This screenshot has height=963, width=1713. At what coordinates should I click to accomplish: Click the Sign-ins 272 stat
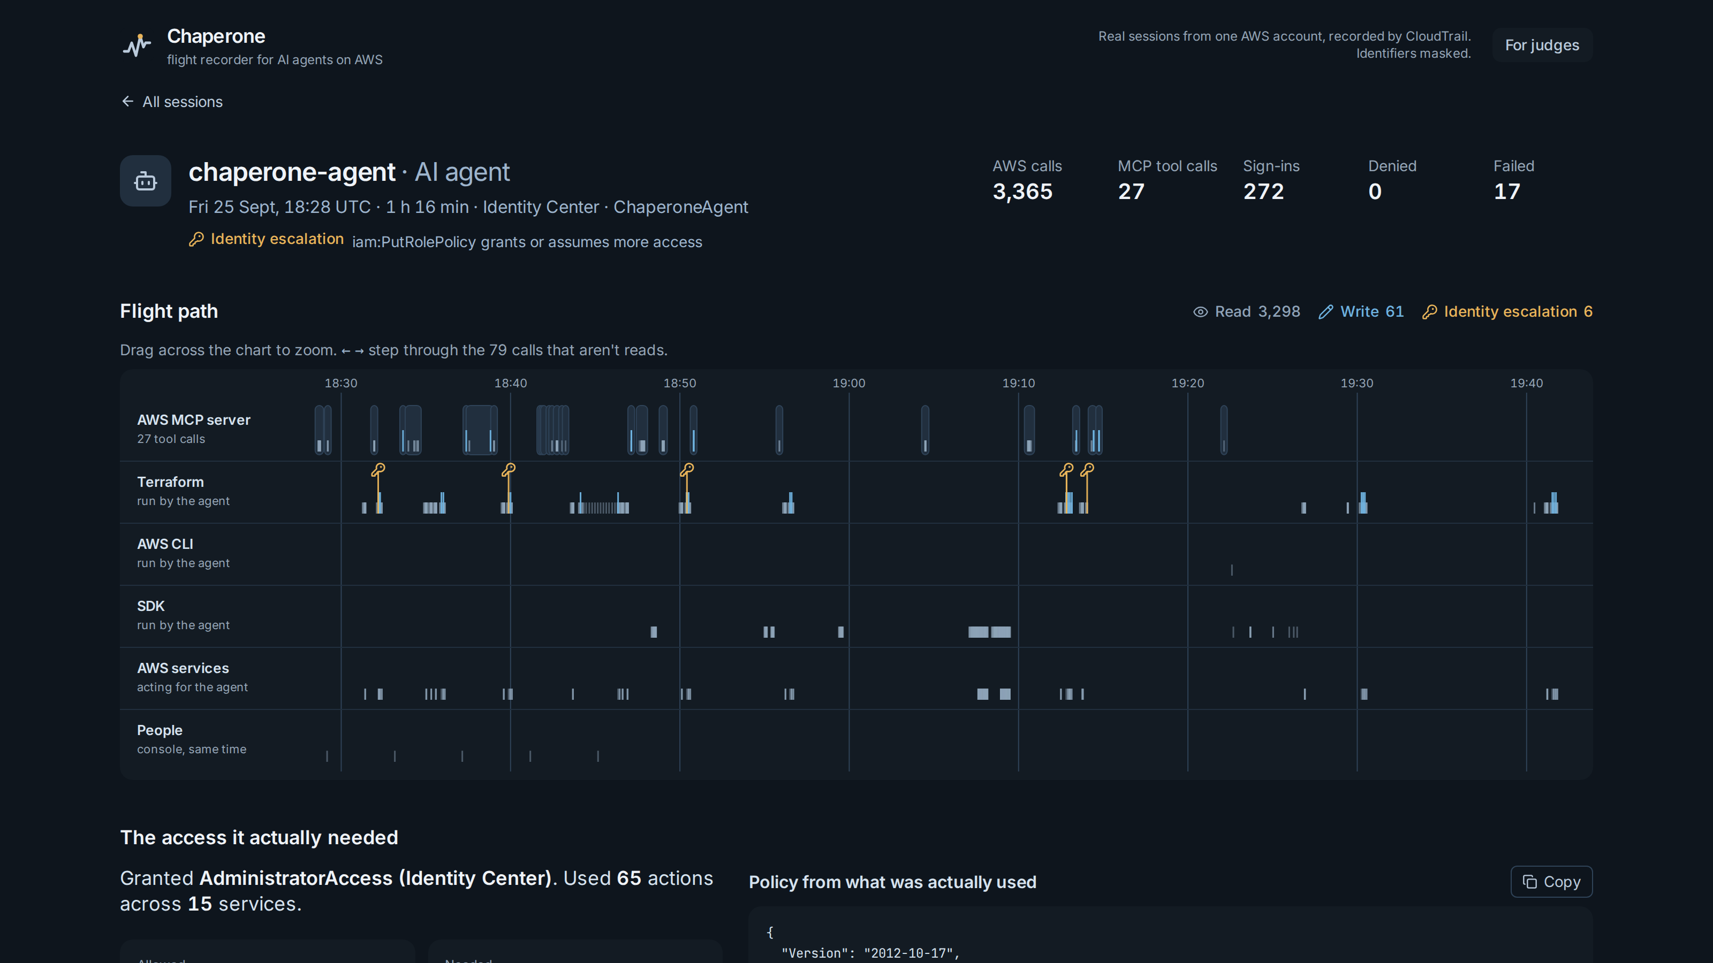pos(1271,181)
